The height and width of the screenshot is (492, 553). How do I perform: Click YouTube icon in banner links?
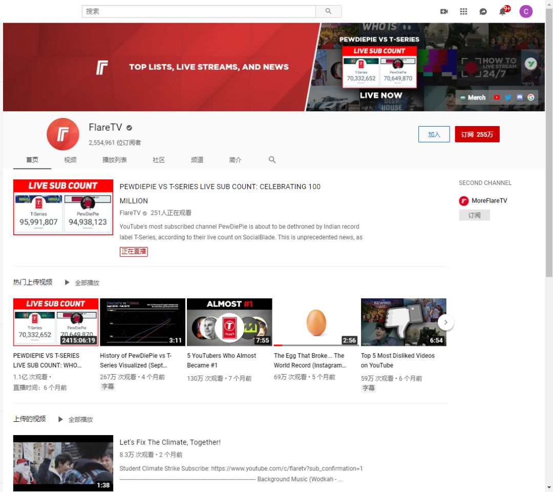click(x=497, y=97)
